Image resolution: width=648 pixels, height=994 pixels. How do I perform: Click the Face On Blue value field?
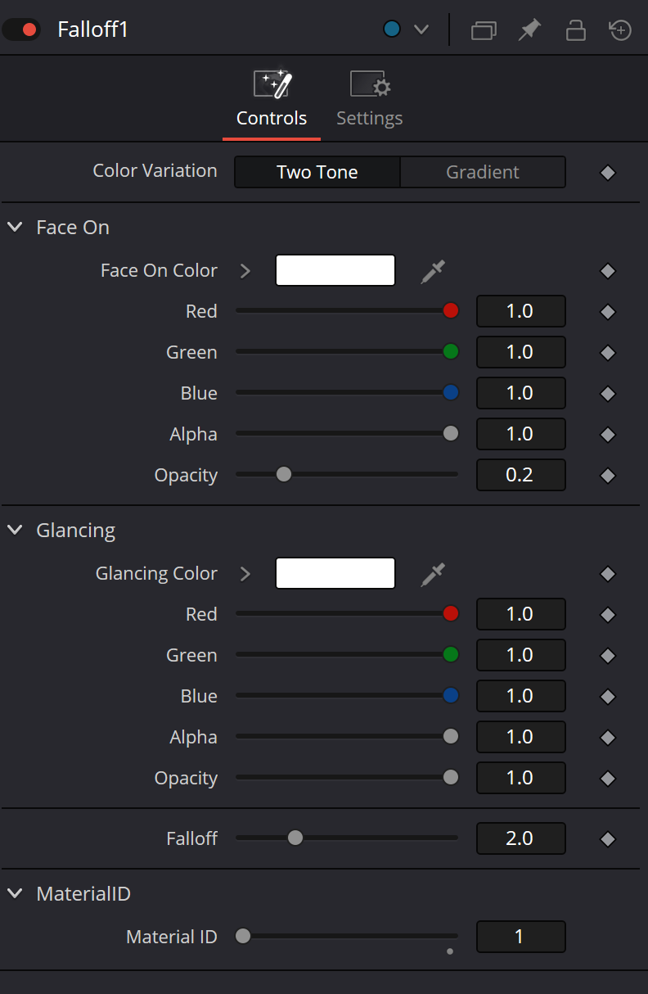pyautogui.click(x=521, y=393)
